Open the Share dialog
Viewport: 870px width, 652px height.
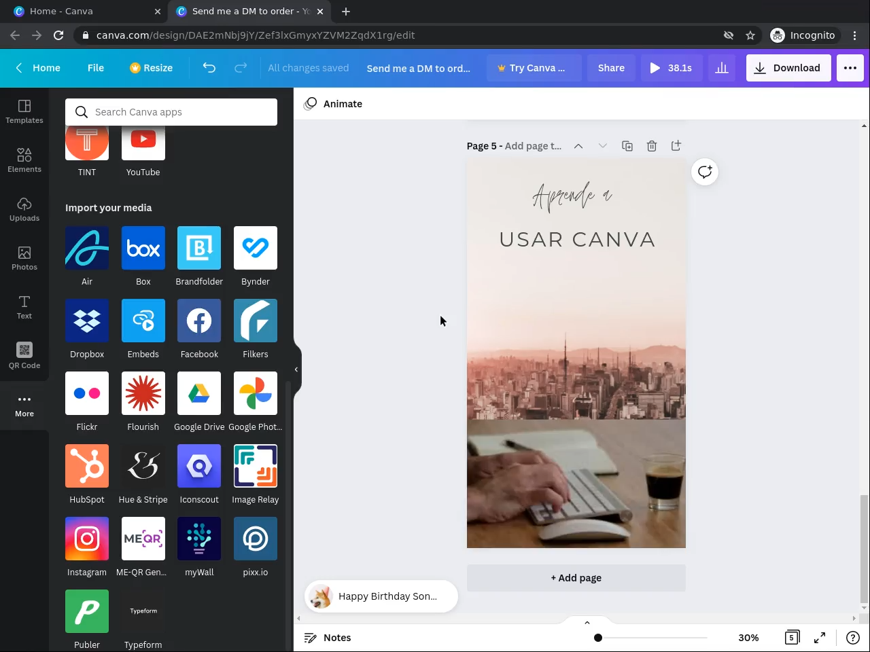pos(611,68)
